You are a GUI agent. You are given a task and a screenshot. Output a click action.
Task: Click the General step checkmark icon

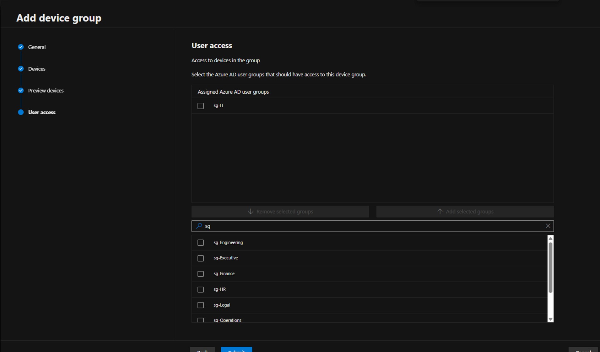(x=21, y=47)
